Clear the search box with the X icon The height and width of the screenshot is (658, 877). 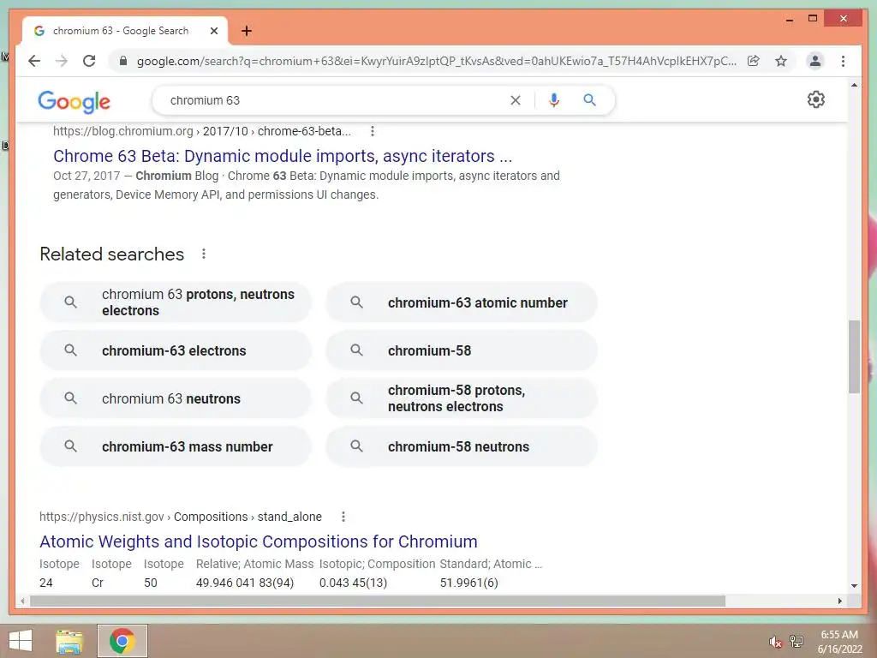pos(515,100)
